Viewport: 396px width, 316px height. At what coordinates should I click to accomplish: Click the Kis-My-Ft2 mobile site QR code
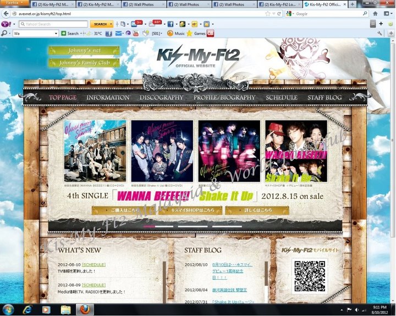310,276
